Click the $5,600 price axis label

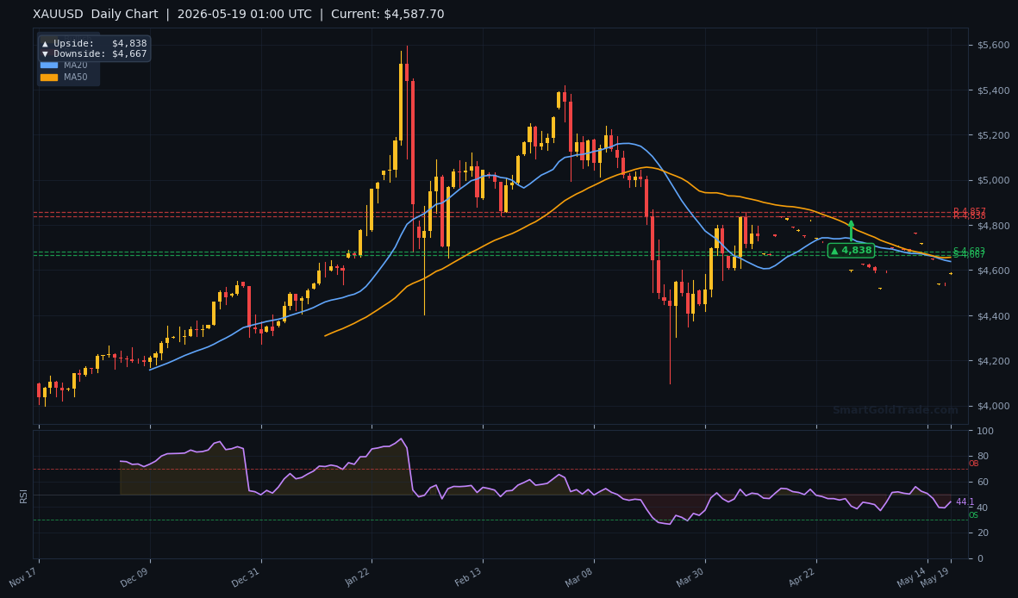point(993,45)
